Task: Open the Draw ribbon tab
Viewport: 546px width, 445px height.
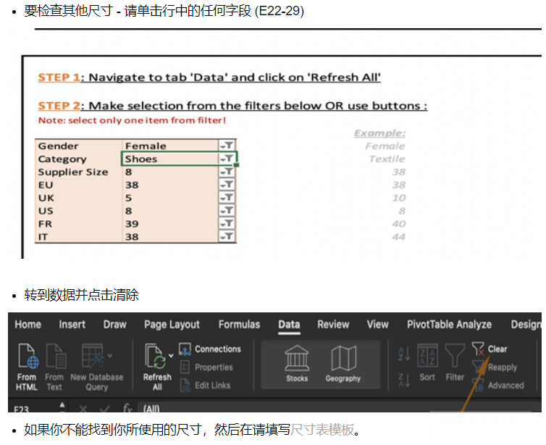Action: (114, 325)
